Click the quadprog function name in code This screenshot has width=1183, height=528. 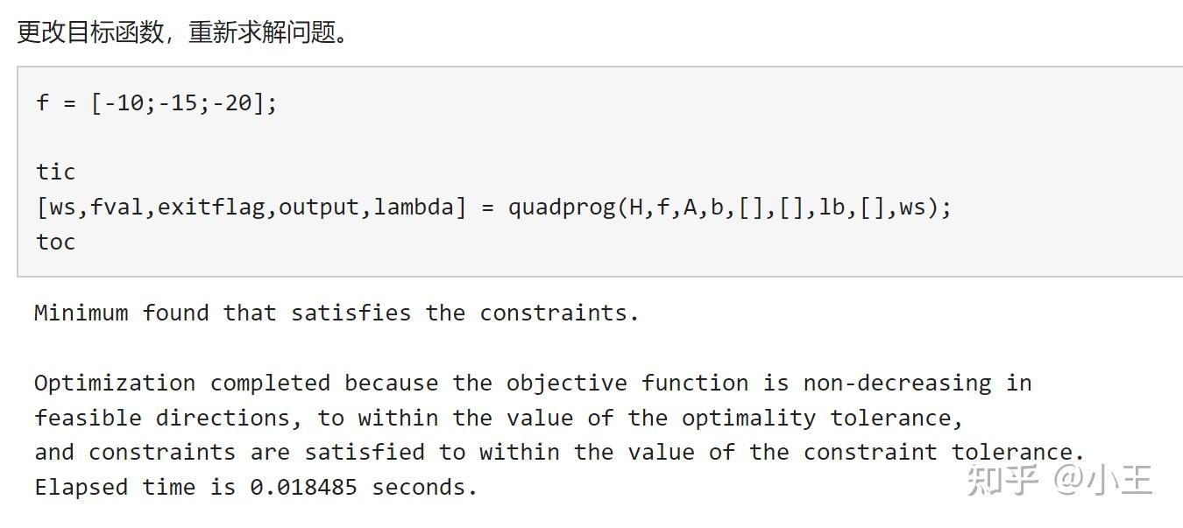pyautogui.click(x=562, y=208)
